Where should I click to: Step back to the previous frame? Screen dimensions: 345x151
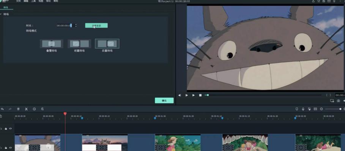pos(180,95)
